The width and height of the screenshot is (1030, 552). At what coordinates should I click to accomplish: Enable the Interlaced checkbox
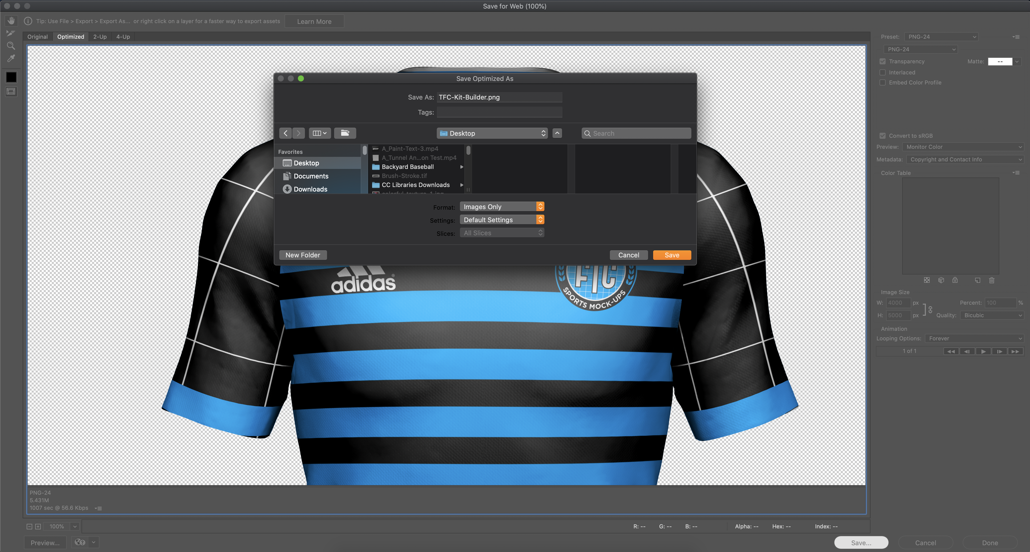click(x=883, y=72)
